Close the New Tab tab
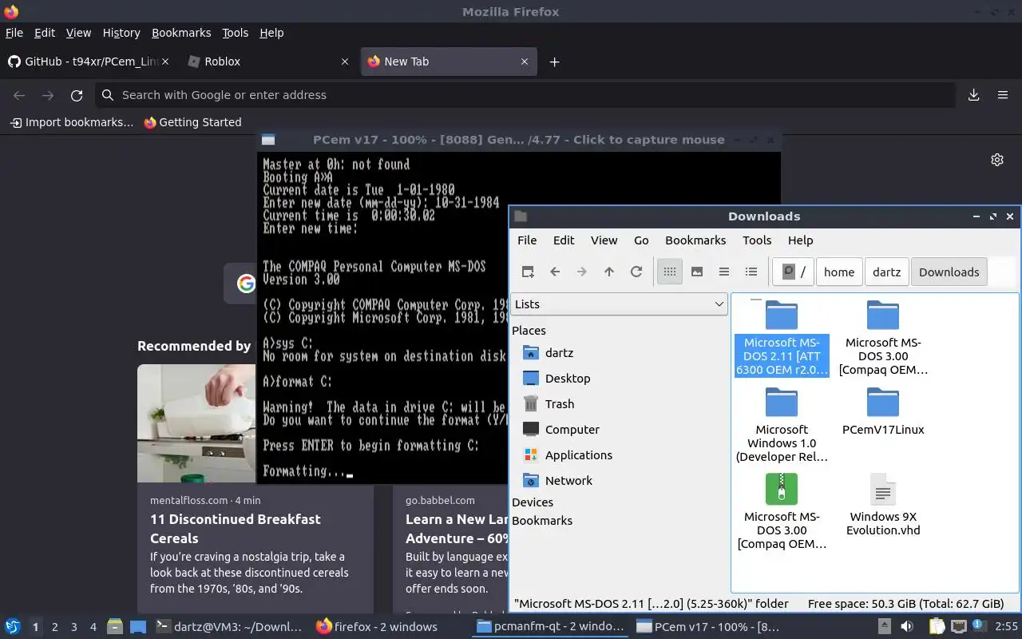 525,62
